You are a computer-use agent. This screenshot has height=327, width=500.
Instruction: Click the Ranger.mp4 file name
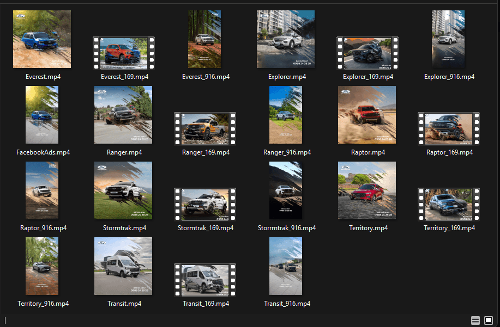(124, 152)
